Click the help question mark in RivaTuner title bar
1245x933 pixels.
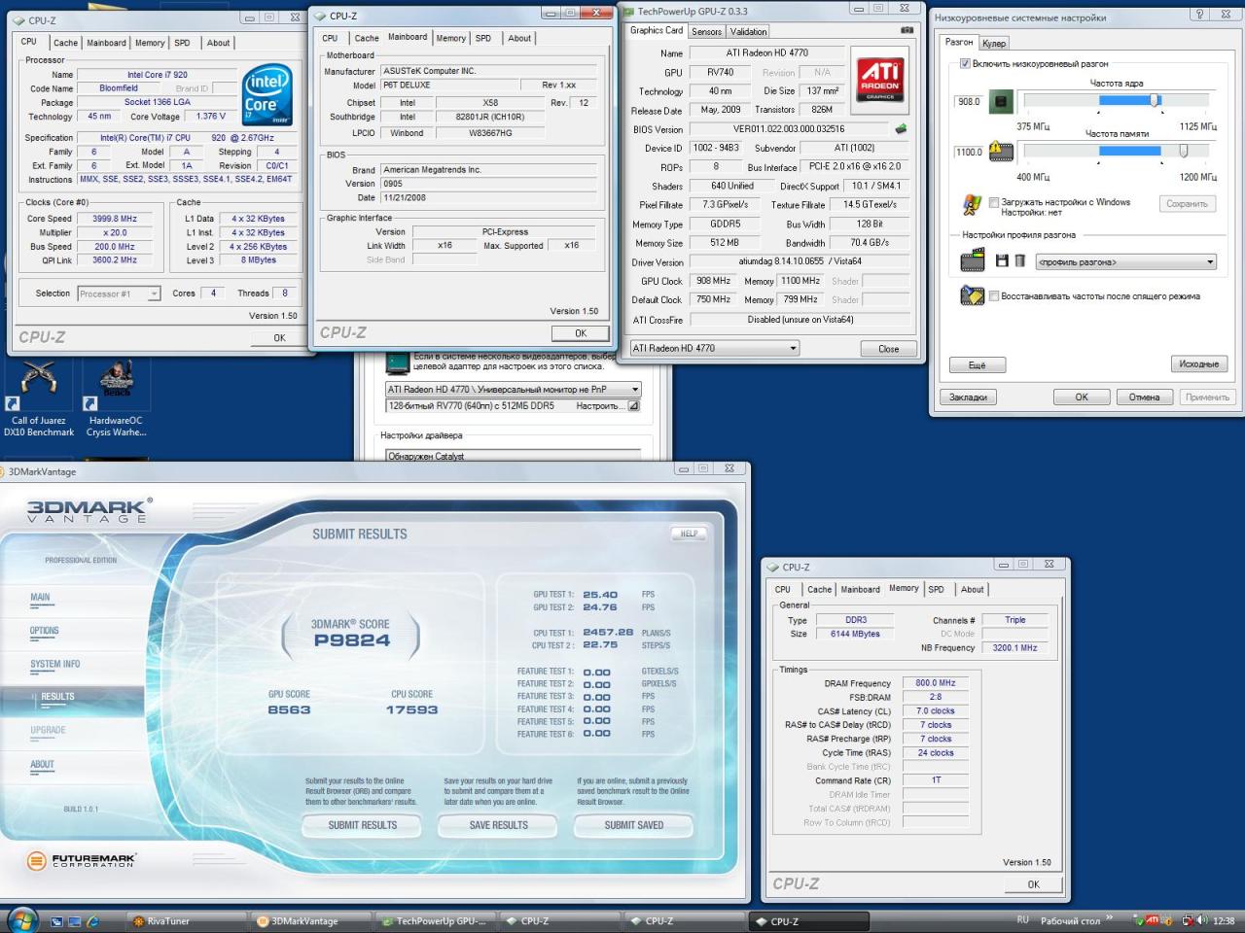tap(1199, 14)
